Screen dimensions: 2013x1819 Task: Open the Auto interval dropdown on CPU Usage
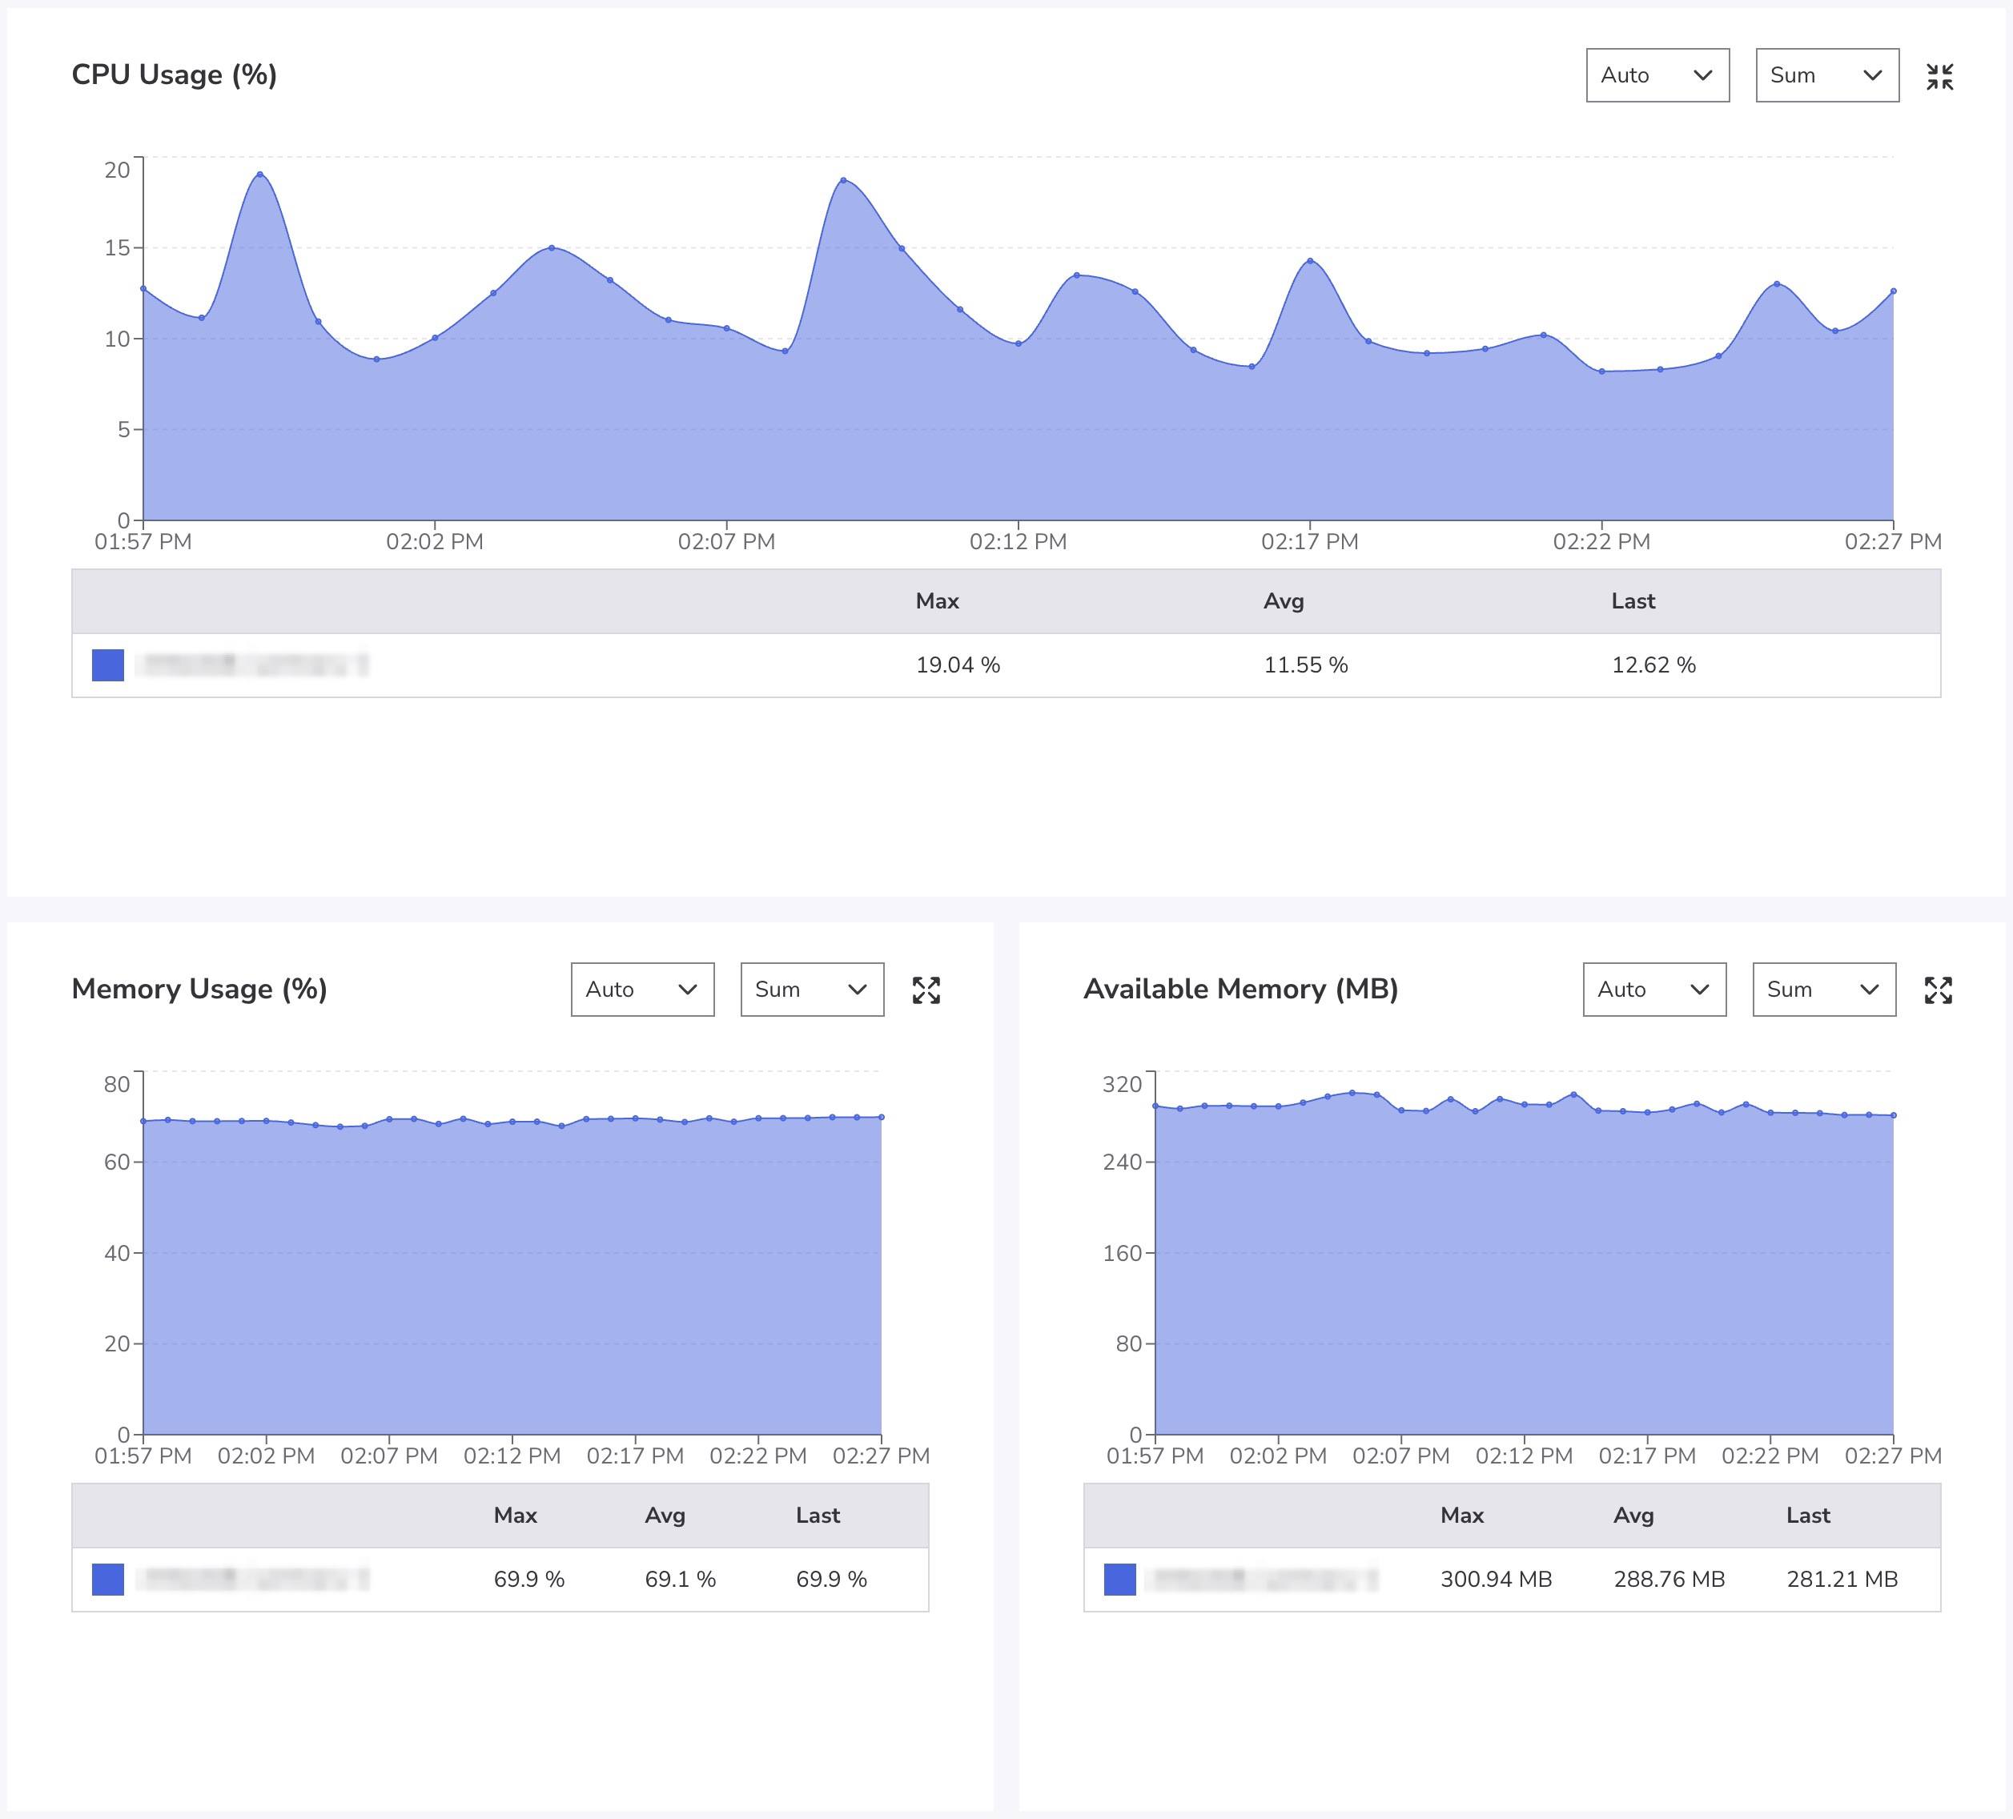[x=1657, y=75]
